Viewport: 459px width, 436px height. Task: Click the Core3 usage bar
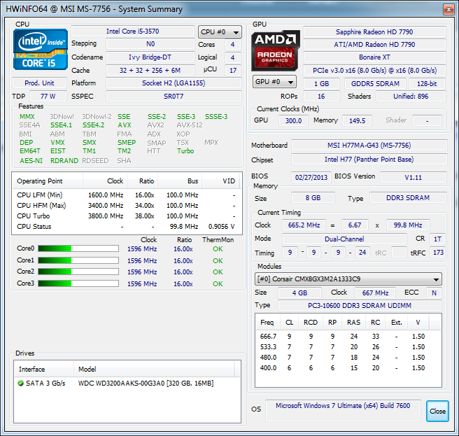[x=78, y=283]
